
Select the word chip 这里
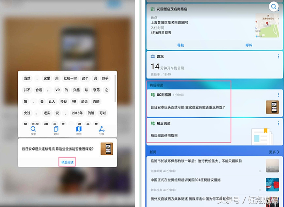pos(47,78)
